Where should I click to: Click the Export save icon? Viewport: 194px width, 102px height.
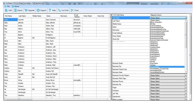[15, 10]
